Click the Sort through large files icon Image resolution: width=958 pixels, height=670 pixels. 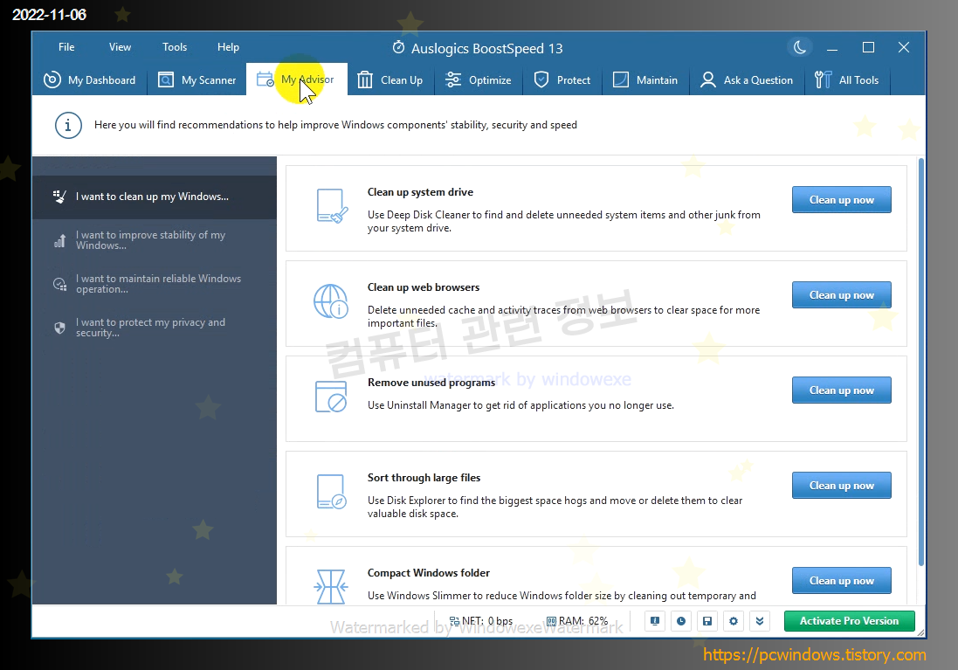[x=332, y=492]
